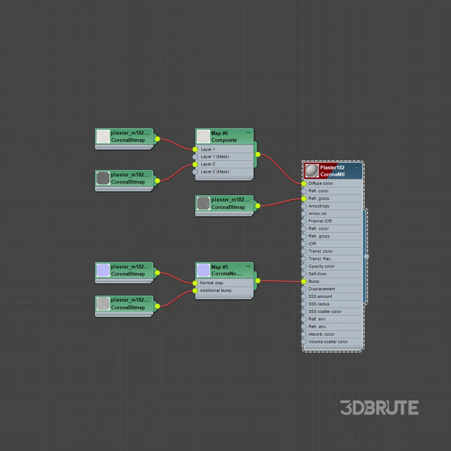Select the 'SSS scatter color' slot label
The width and height of the screenshot is (451, 451).
[325, 312]
